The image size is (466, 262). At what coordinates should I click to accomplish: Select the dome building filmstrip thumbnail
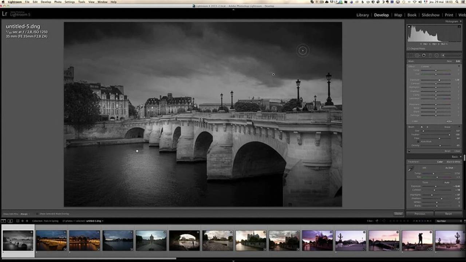(151, 240)
